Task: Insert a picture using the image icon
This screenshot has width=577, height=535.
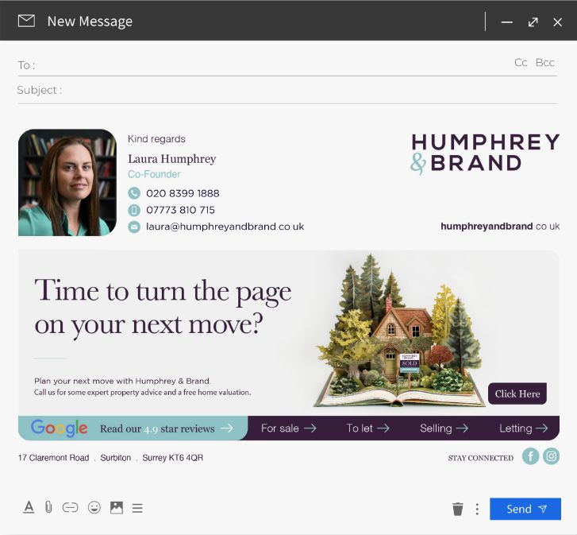Action: pyautogui.click(x=117, y=508)
